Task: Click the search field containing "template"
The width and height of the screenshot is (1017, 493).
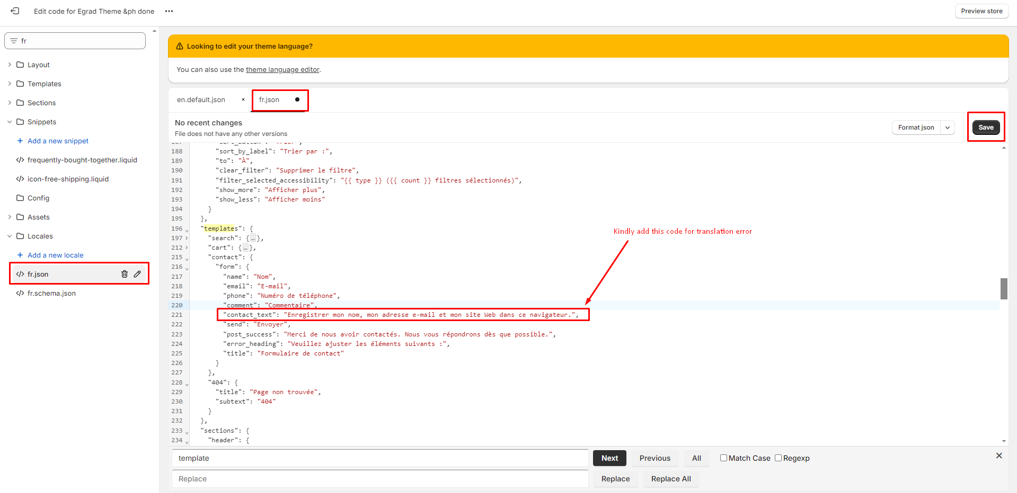Action: click(x=380, y=458)
